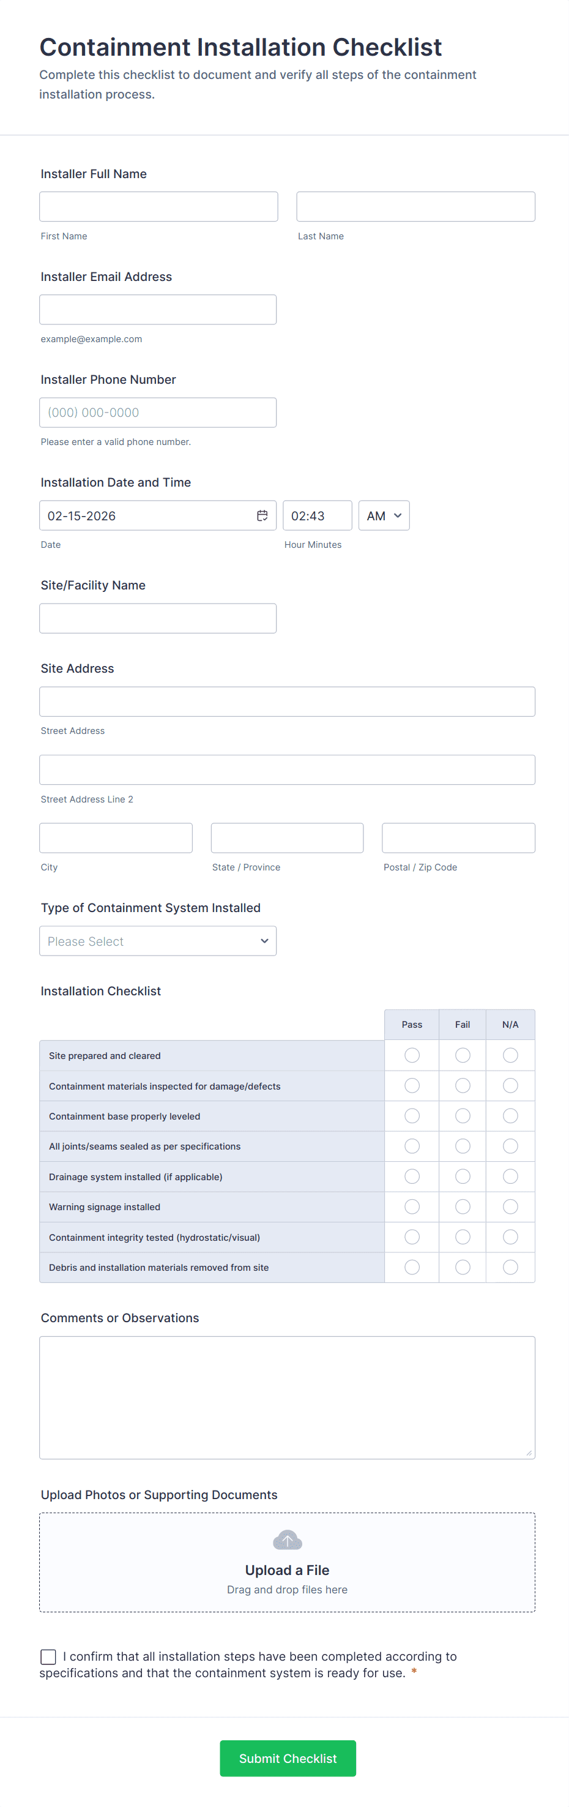Image resolution: width=569 pixels, height=1807 pixels.
Task: Click the Last Name text box
Action: 415,206
